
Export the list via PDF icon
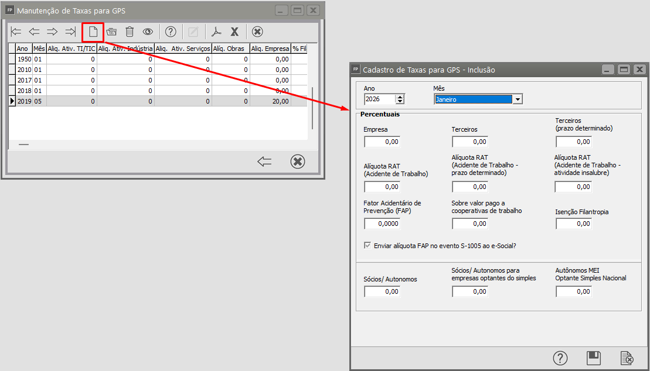(216, 32)
